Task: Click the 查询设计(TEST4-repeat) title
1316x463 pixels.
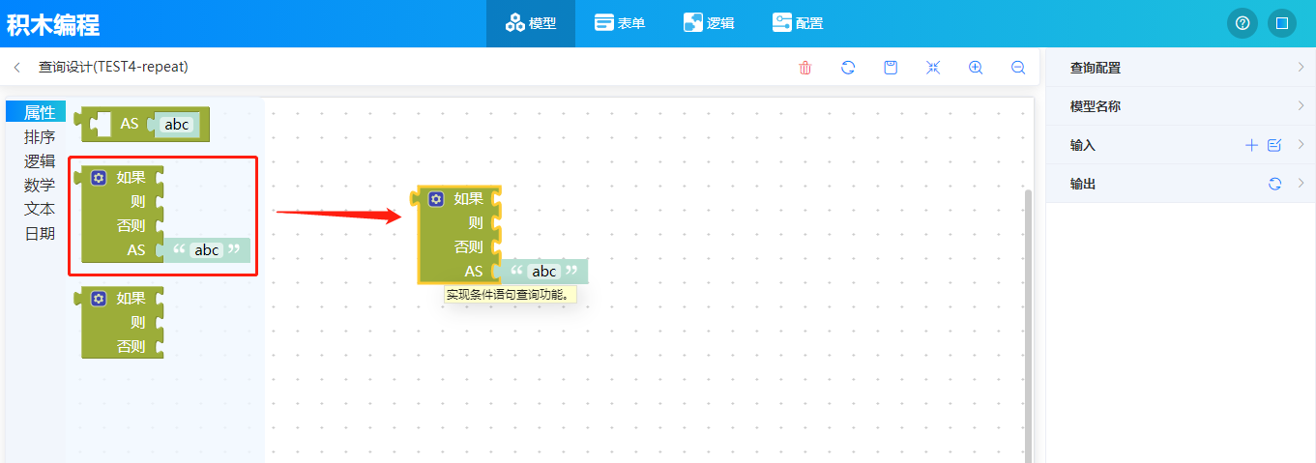Action: tap(113, 68)
